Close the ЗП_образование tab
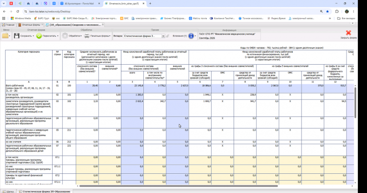The image size is (367, 193). (x=103, y=24)
